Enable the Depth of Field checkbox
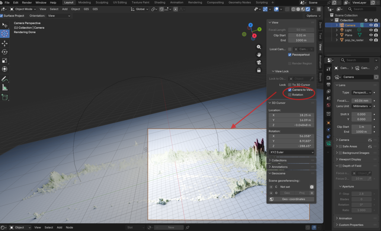This screenshot has width=381, height=231. coord(340,166)
